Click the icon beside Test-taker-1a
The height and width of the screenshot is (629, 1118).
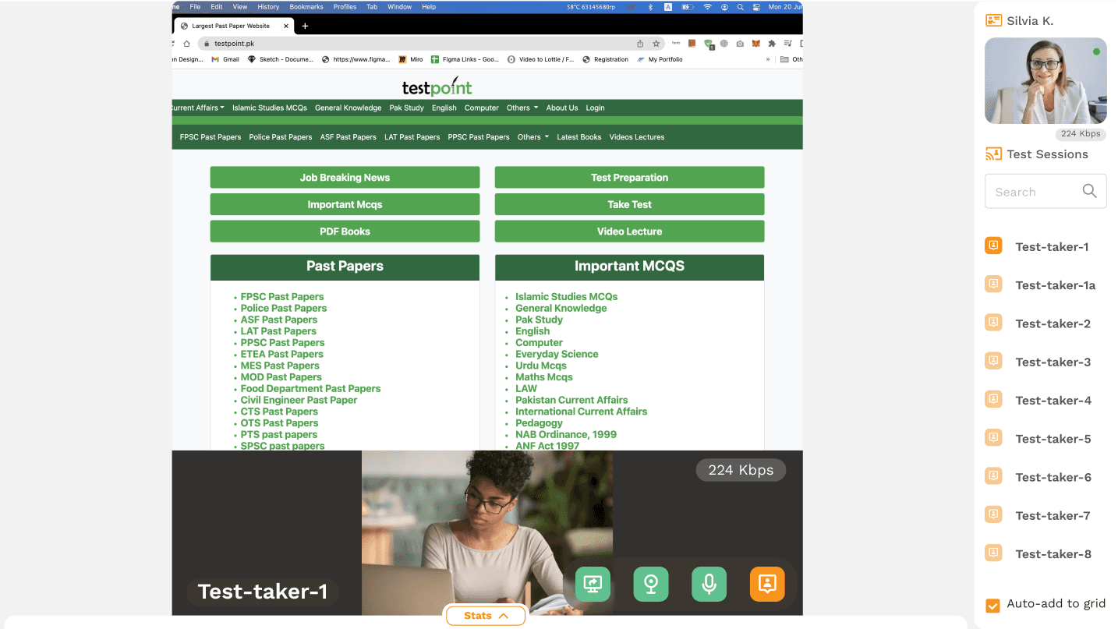pyautogui.click(x=993, y=284)
